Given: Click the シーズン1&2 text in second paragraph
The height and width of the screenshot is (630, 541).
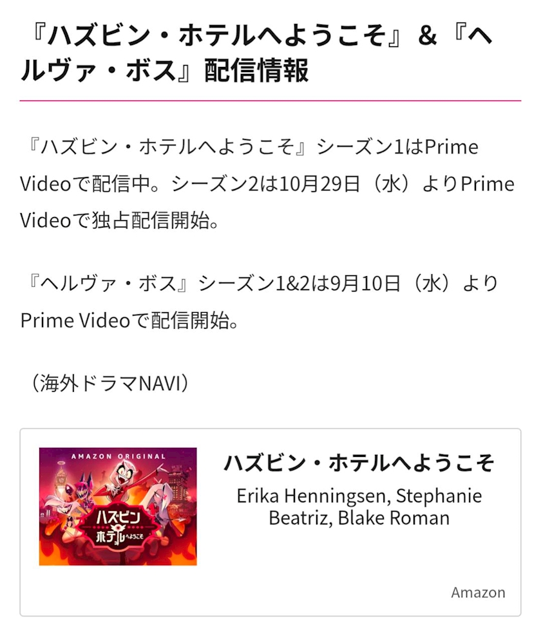Looking at the screenshot, I should [254, 284].
